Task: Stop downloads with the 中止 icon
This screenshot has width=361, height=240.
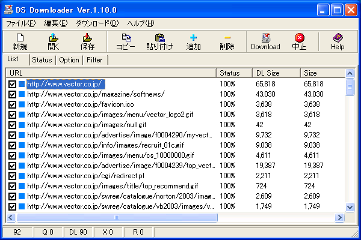Action: (x=299, y=41)
